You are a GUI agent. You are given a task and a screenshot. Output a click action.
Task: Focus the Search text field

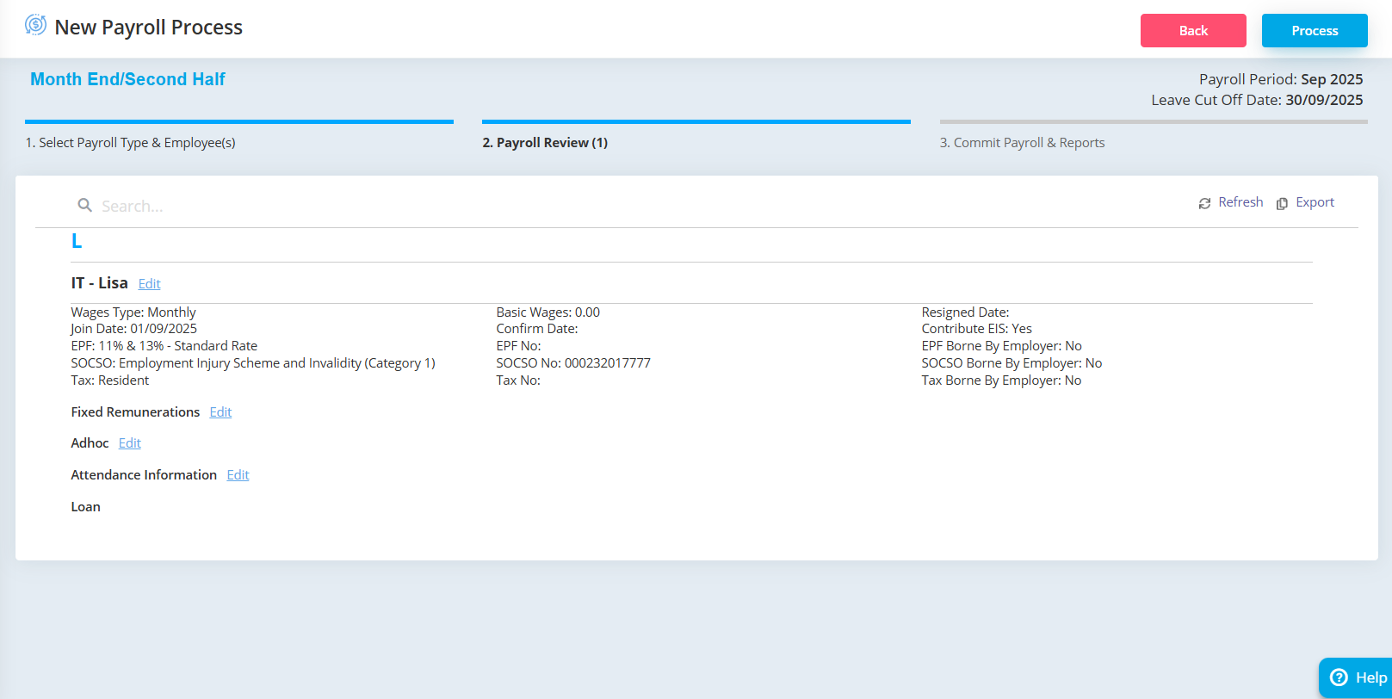pos(344,206)
